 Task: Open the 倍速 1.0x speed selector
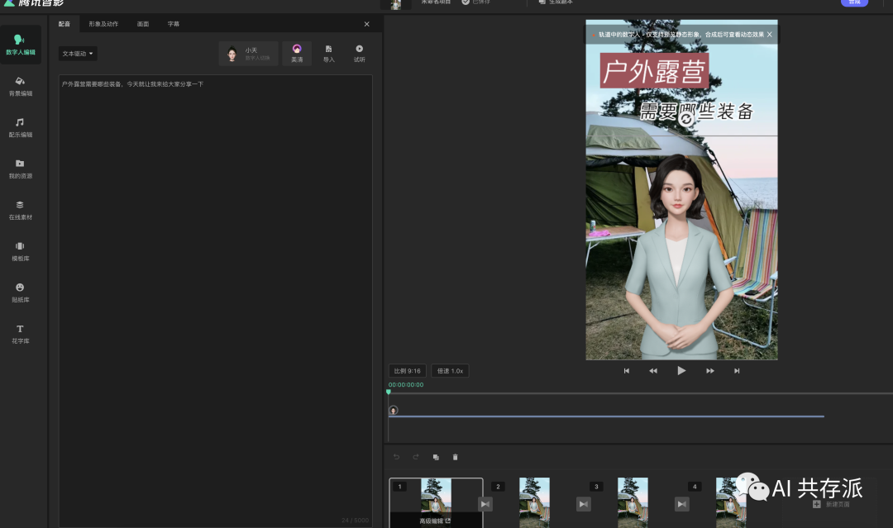click(450, 371)
